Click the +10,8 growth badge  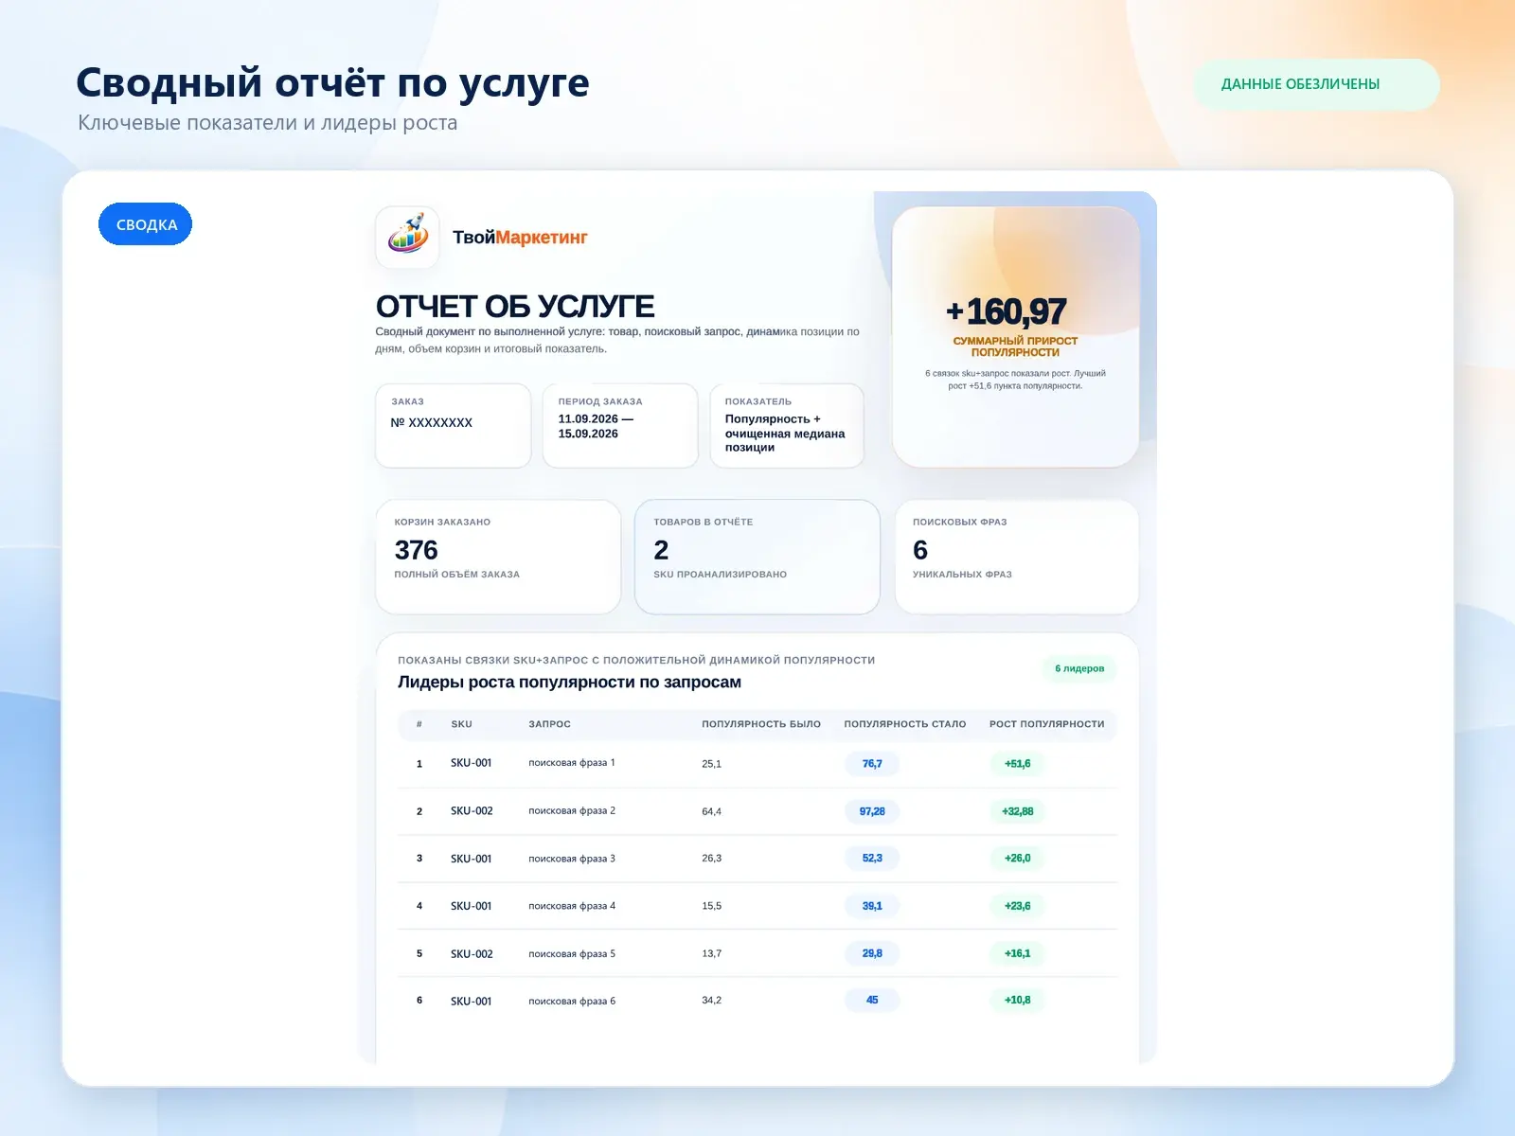(x=1018, y=1001)
